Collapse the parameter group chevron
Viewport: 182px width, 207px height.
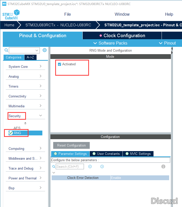(x=54, y=173)
